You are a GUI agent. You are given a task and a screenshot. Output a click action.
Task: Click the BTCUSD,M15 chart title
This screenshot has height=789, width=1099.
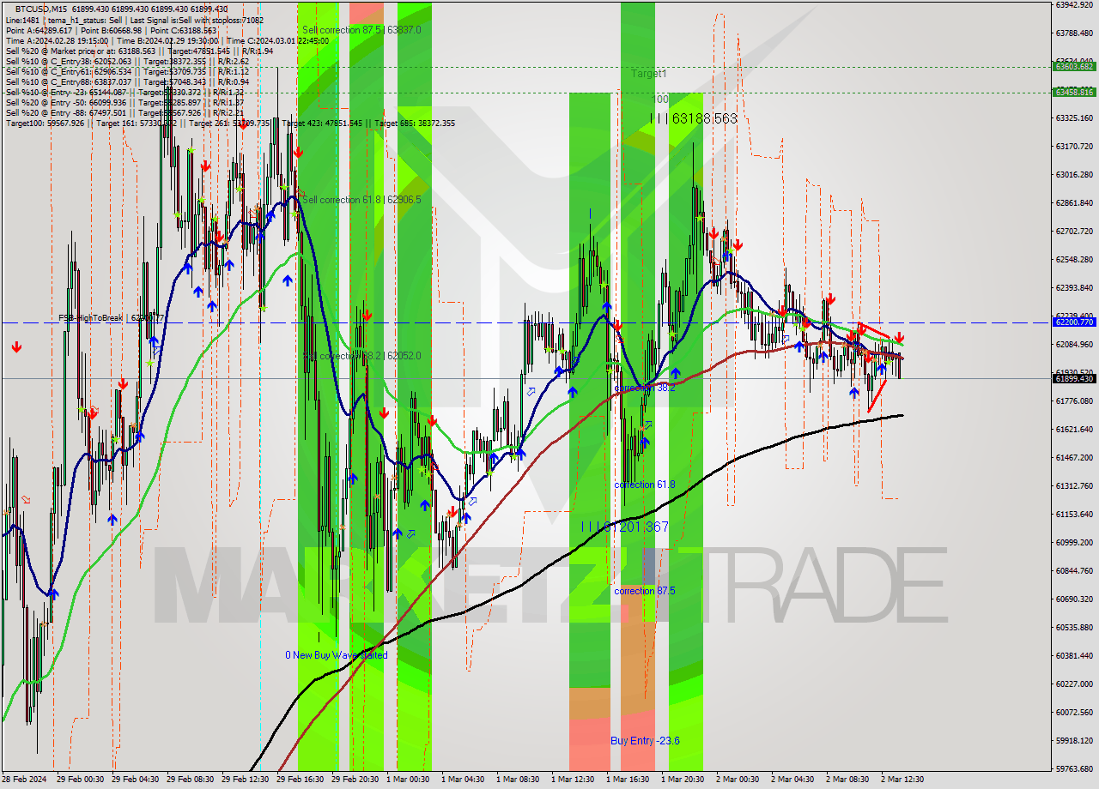43,8
